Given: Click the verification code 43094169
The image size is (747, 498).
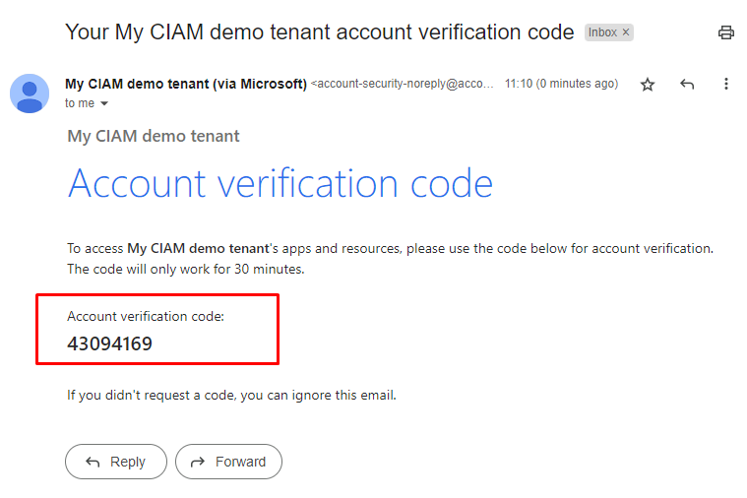Looking at the screenshot, I should coord(109,343).
